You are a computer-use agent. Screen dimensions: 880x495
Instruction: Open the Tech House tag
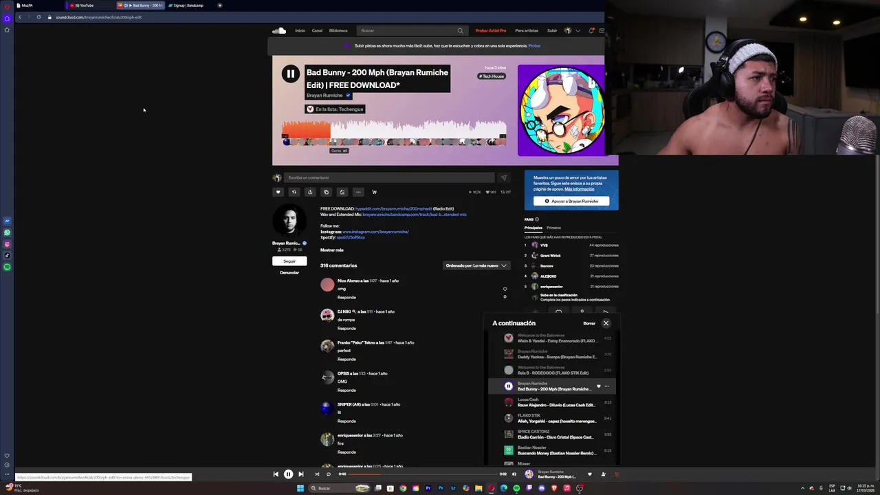tap(492, 76)
